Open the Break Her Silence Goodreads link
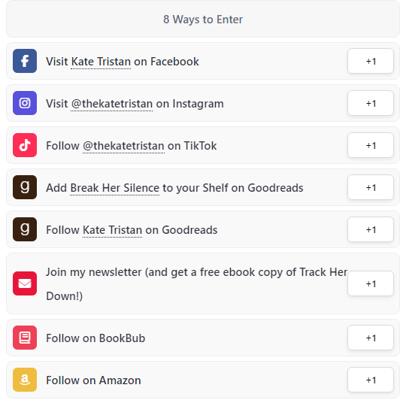Viewport: 406px width, 403px height. [115, 188]
